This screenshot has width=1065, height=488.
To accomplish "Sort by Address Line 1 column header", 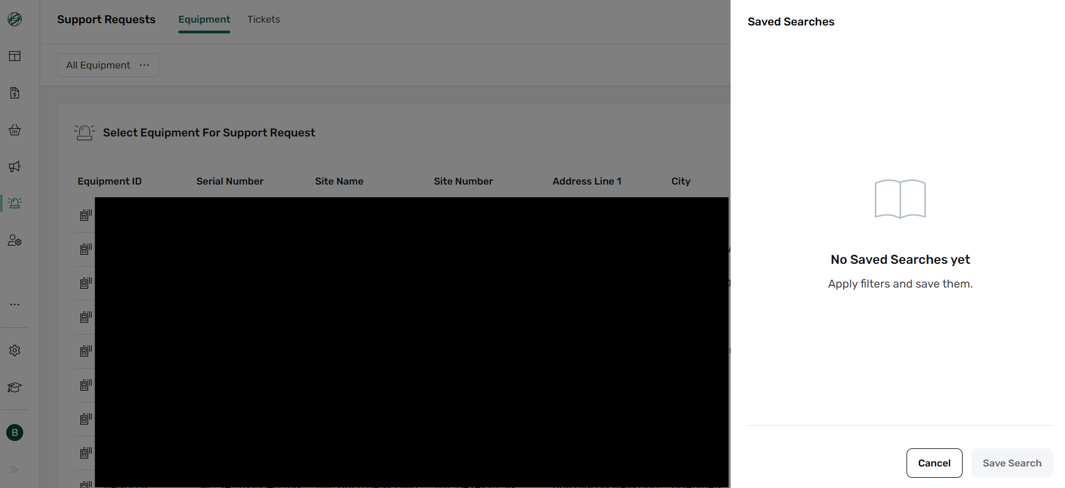I will click(587, 181).
